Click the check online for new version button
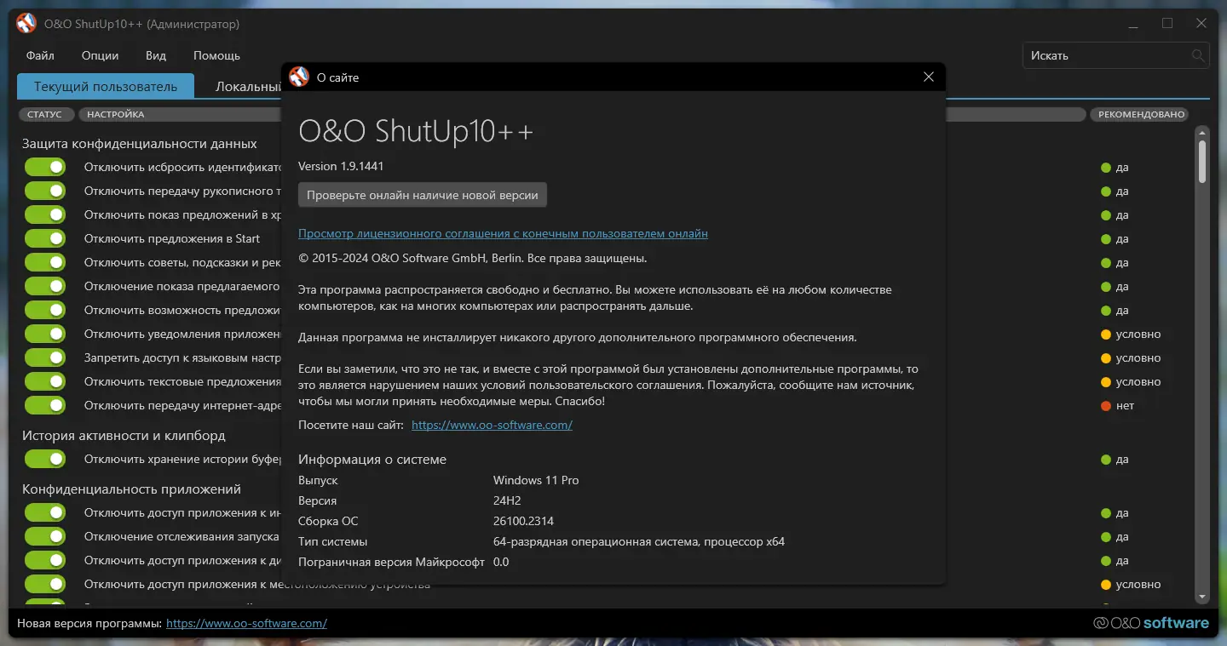The height and width of the screenshot is (646, 1227). tap(423, 195)
